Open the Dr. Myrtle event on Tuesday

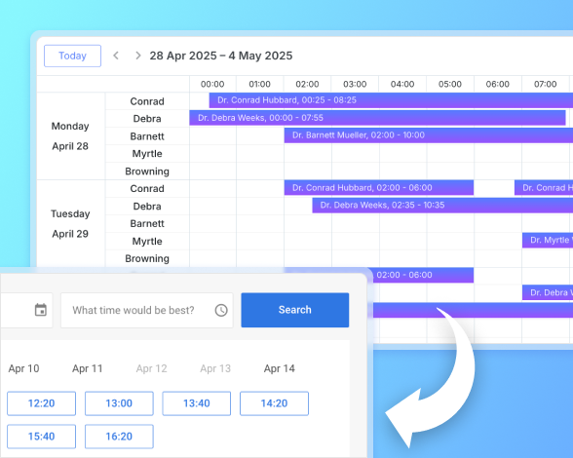click(548, 240)
